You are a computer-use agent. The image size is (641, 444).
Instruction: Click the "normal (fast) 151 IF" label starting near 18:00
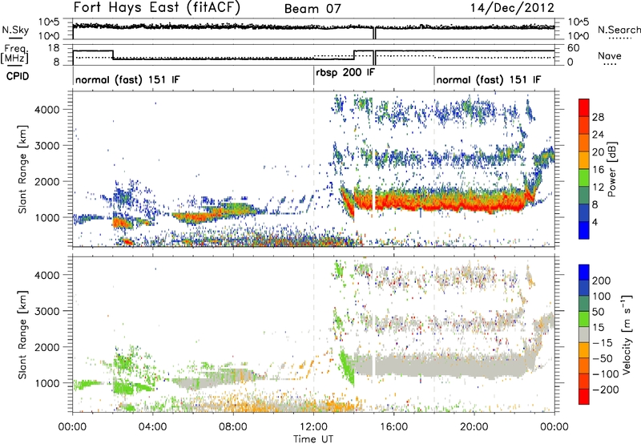pyautogui.click(x=489, y=79)
